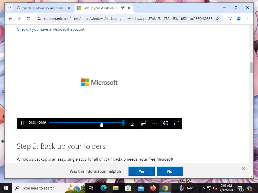The height and width of the screenshot is (193, 258).
Task: Click scrollbar down arrow
Action: tap(251, 176)
